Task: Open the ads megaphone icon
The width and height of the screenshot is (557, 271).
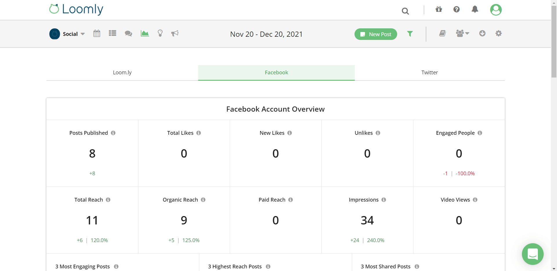Action: 175,33
